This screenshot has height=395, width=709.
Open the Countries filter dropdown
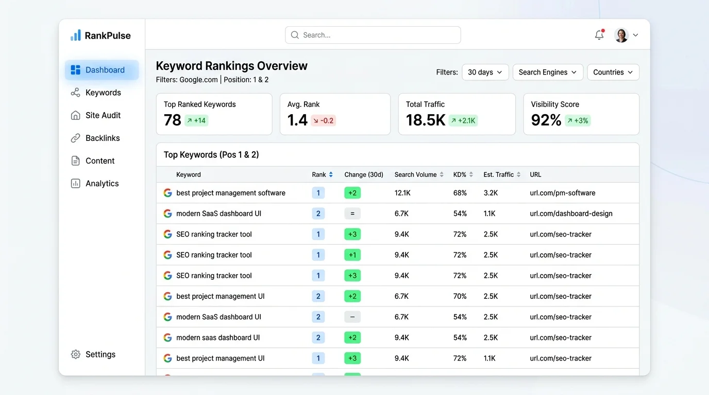(613, 73)
